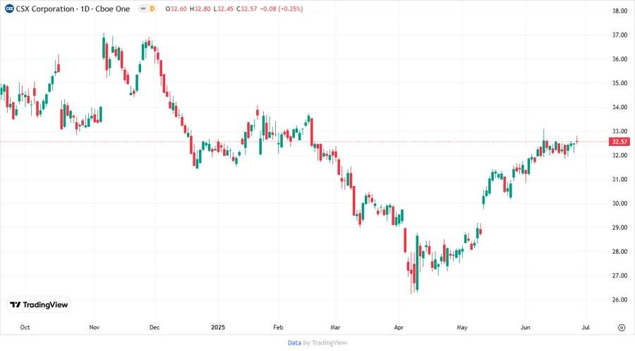Click the 30.00 price axis label
Viewport: 635px width, 351px height.
[619, 204]
